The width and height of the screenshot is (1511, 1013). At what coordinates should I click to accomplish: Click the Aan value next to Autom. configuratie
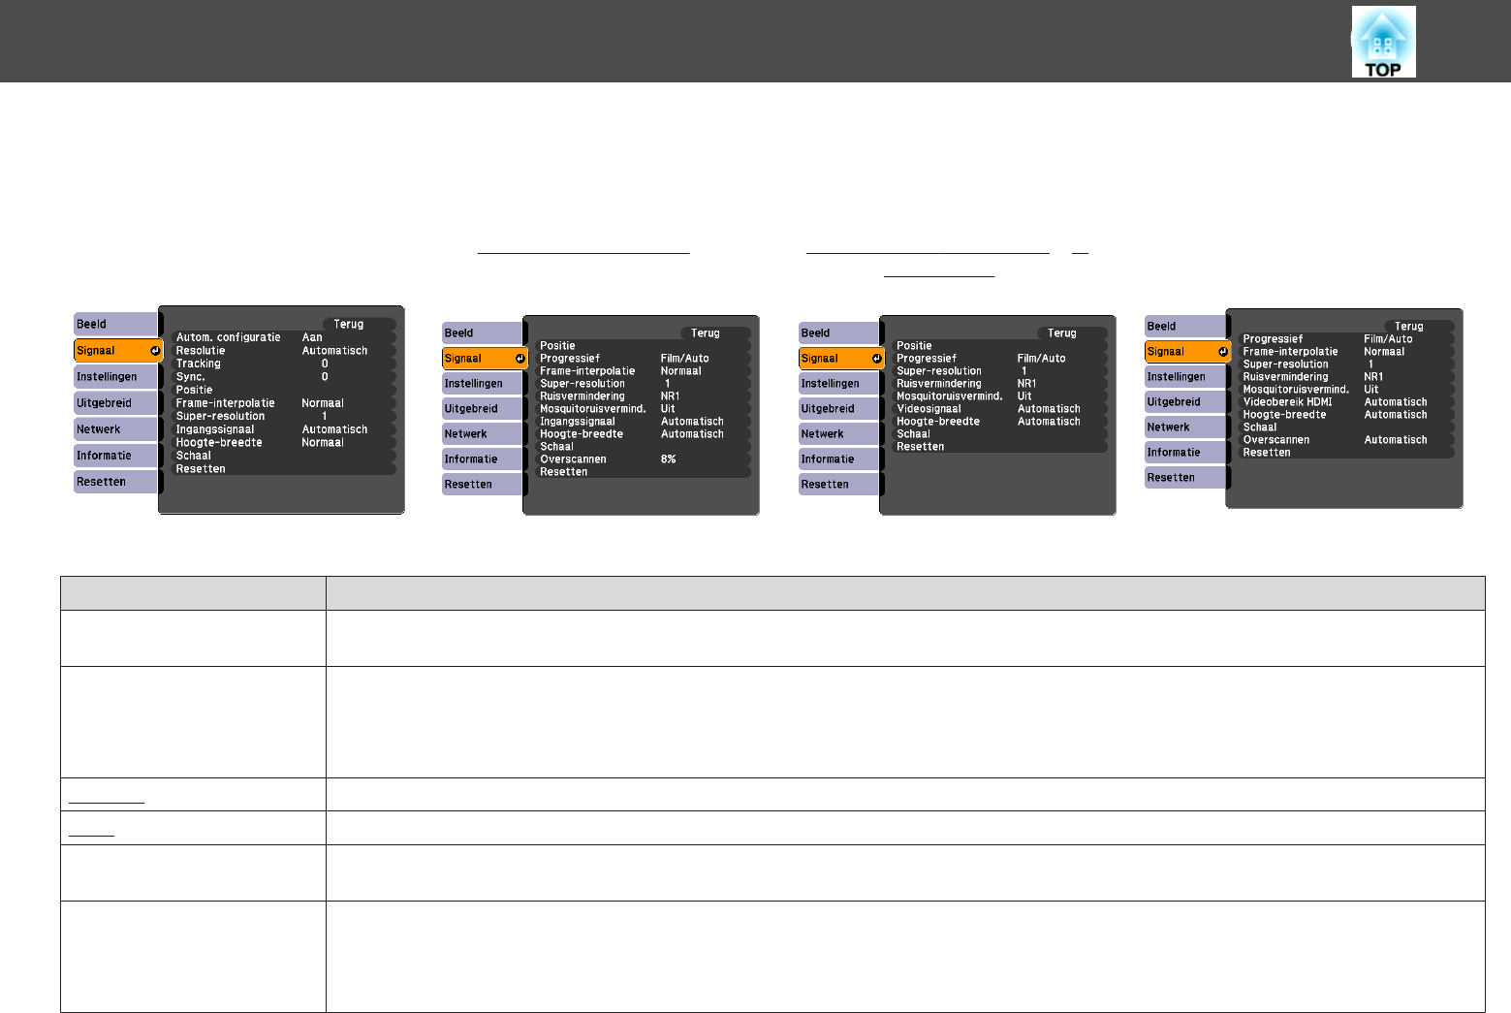[x=312, y=337]
